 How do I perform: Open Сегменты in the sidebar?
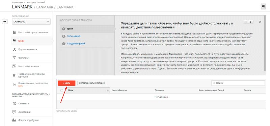(24, 104)
